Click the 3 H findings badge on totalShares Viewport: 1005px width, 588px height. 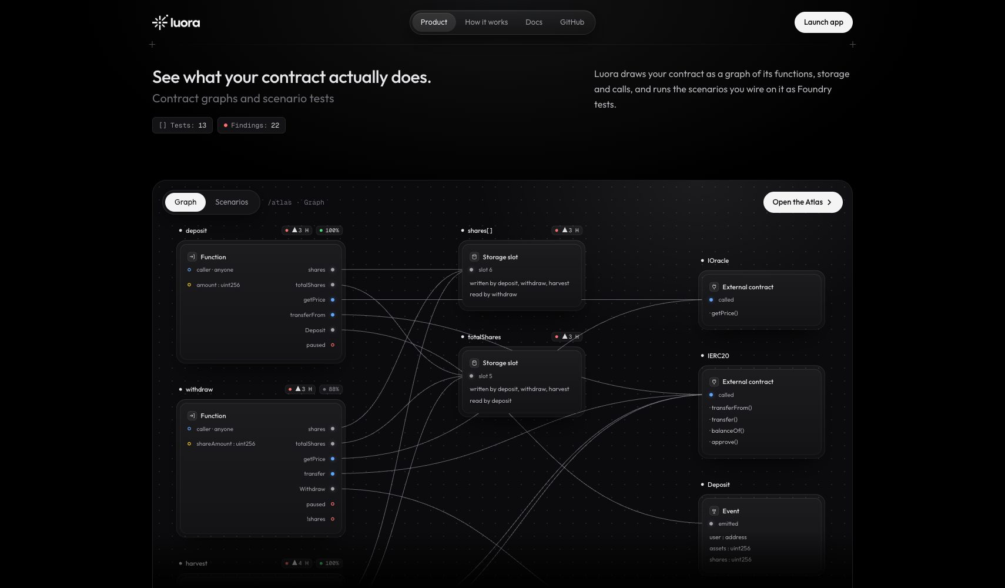click(x=567, y=337)
